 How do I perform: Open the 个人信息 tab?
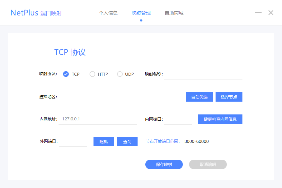108,13
